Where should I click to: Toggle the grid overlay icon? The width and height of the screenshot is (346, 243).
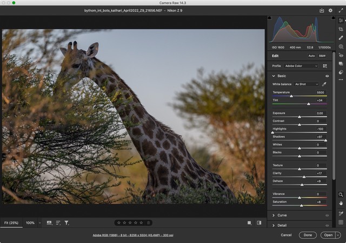[341, 222]
